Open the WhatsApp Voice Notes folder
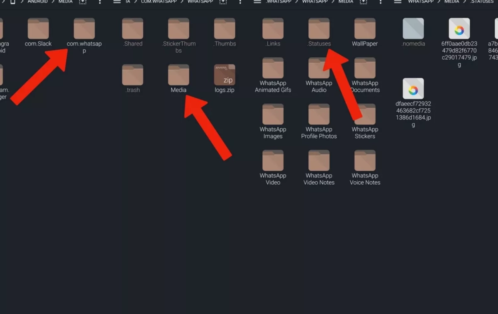The width and height of the screenshot is (498, 314). click(x=365, y=161)
